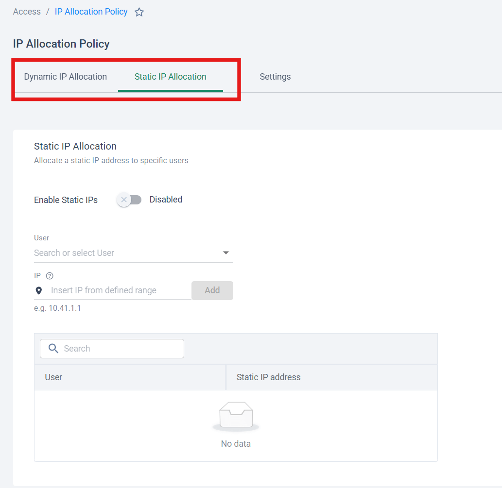Click the divider between User and Static IP columns
The width and height of the screenshot is (502, 488).
[226, 377]
